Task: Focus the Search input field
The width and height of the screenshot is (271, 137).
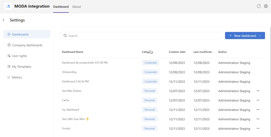Action: pyautogui.click(x=141, y=36)
